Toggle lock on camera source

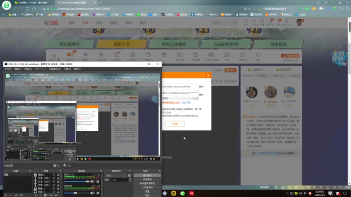point(58,175)
